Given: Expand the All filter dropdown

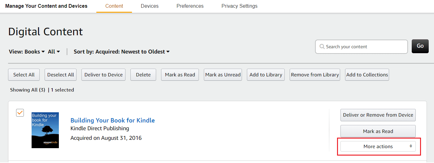Looking at the screenshot, I should [54, 52].
